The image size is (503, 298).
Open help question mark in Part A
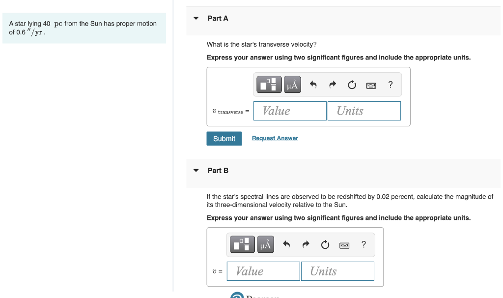391,85
